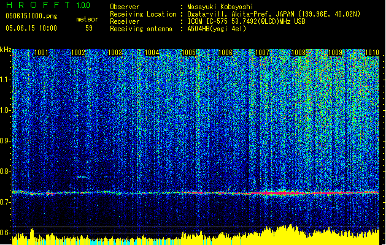
Task: Click the 1003 time marker
Action: [115, 53]
